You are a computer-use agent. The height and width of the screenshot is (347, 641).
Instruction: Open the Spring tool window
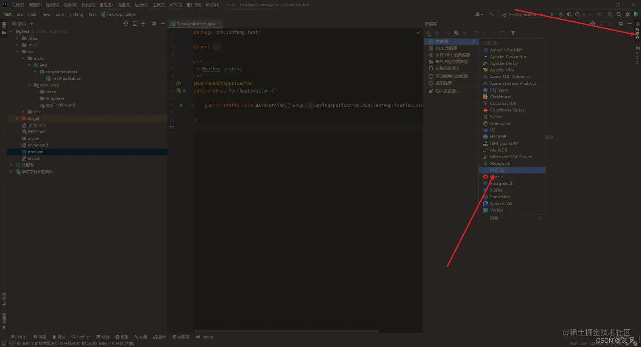(204, 337)
